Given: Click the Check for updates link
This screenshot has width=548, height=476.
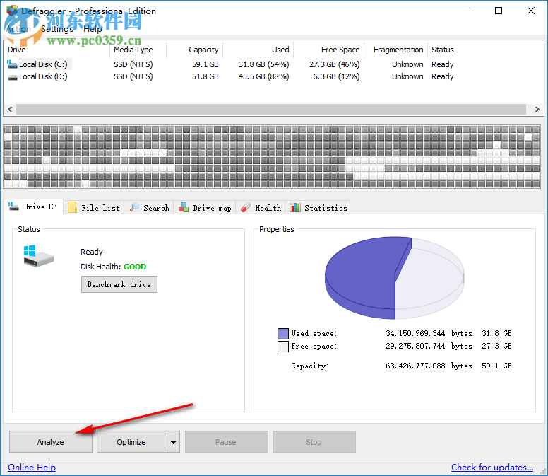Looking at the screenshot, I should [492, 468].
